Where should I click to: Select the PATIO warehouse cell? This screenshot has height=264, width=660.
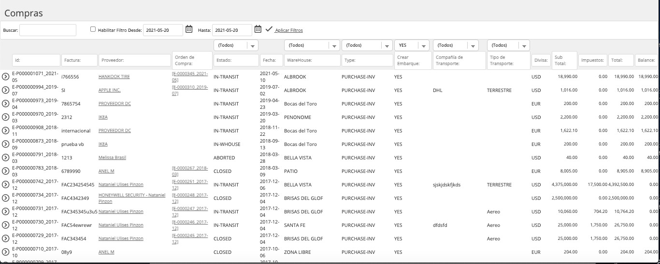pyautogui.click(x=290, y=171)
